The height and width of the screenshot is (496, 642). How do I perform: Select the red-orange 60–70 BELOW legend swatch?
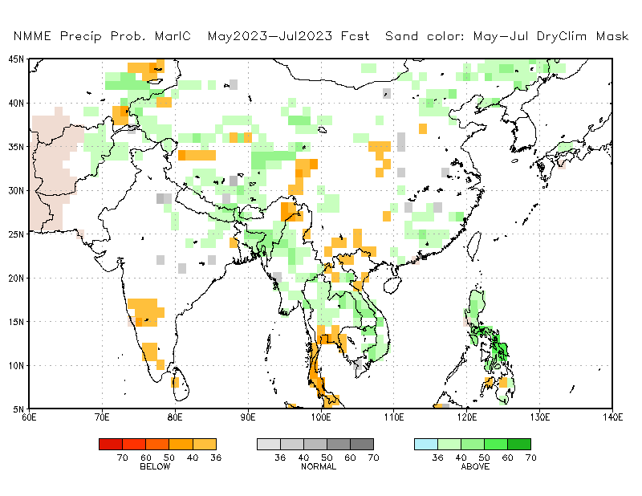pos(134,444)
